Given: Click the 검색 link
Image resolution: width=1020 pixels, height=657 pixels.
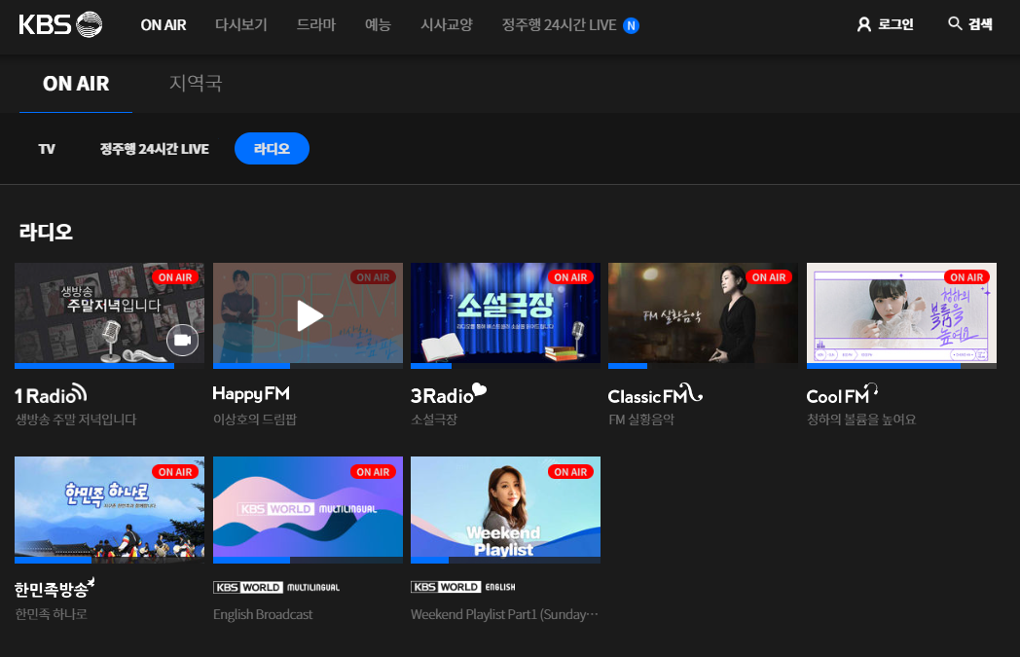Looking at the screenshot, I should pos(980,24).
